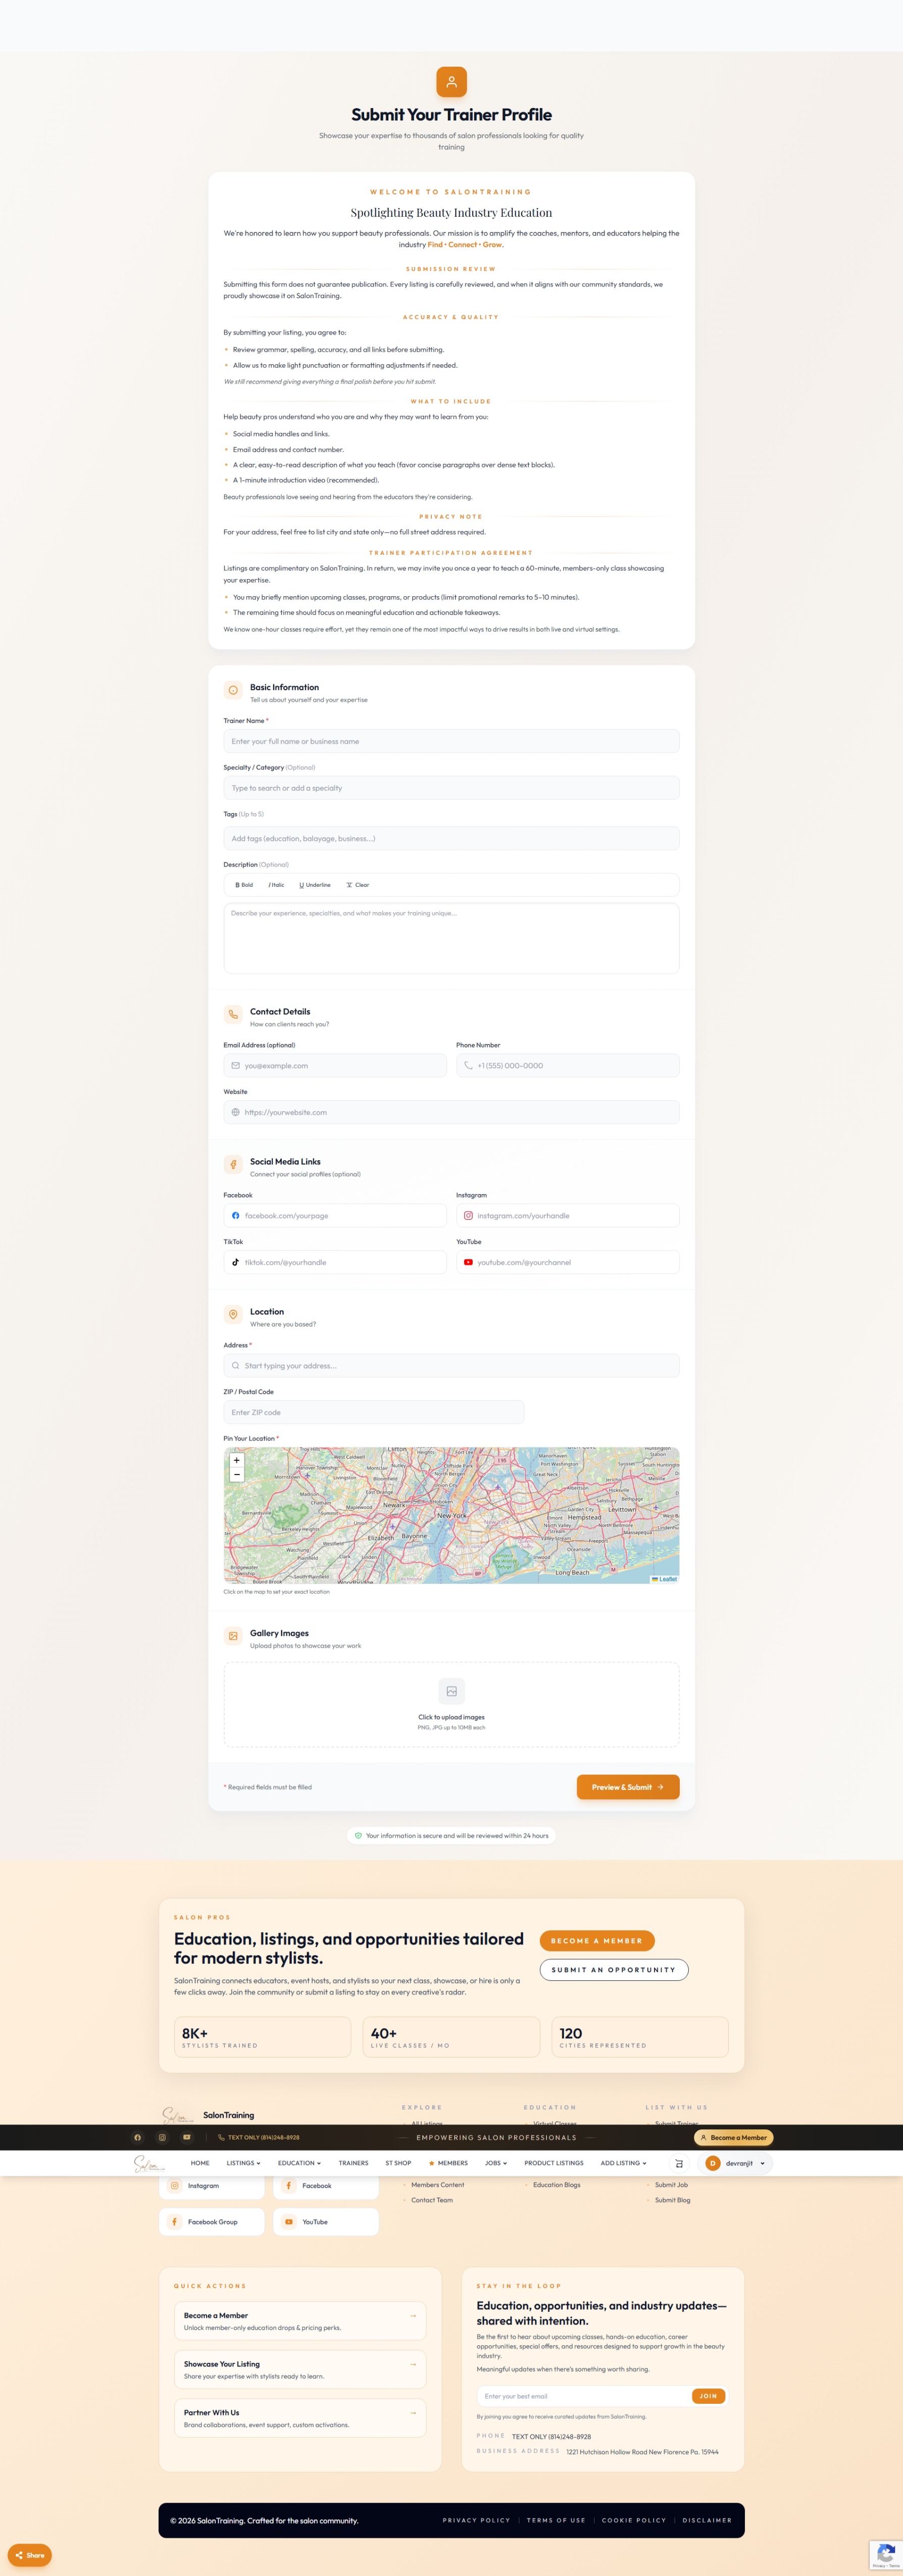Click the TikTok handle input field
The height and width of the screenshot is (2576, 903).
(335, 1262)
